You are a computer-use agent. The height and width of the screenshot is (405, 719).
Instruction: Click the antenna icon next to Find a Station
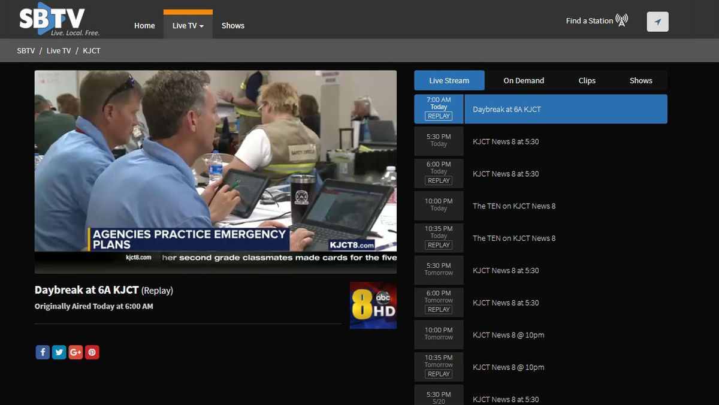tap(621, 20)
